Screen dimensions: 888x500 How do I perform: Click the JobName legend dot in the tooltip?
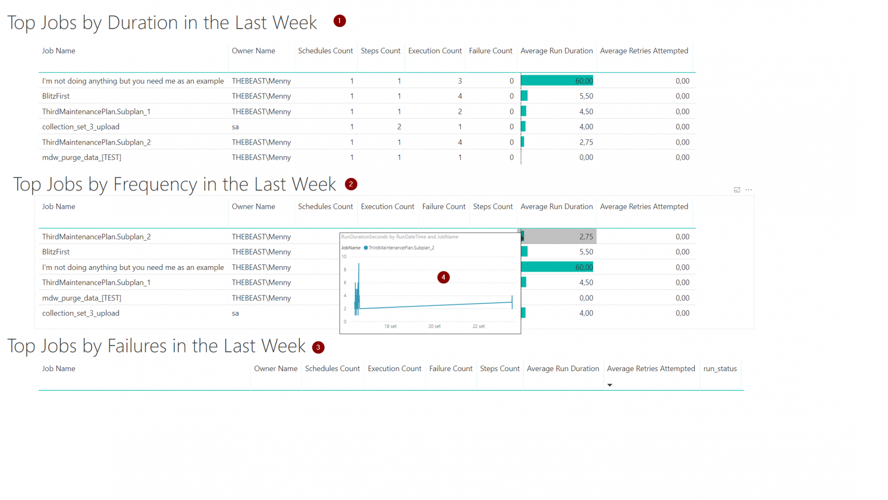coord(365,248)
